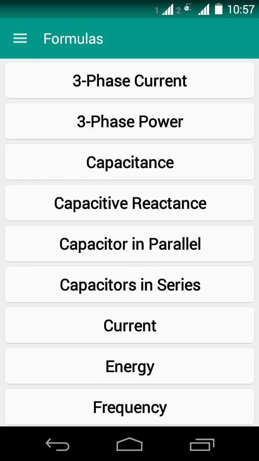Open Capacitor in Parallel formula
259x461 pixels.
129,244
